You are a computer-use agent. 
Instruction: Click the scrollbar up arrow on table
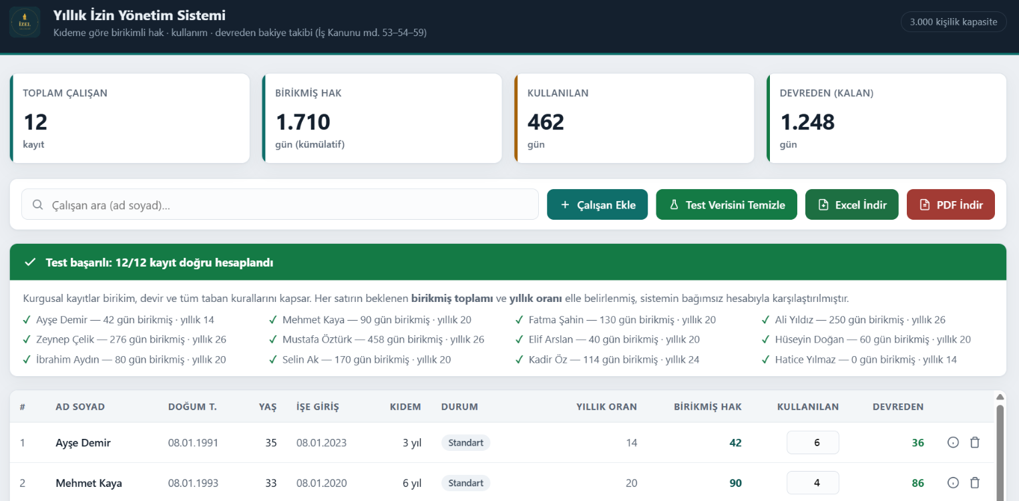pos(1000,396)
